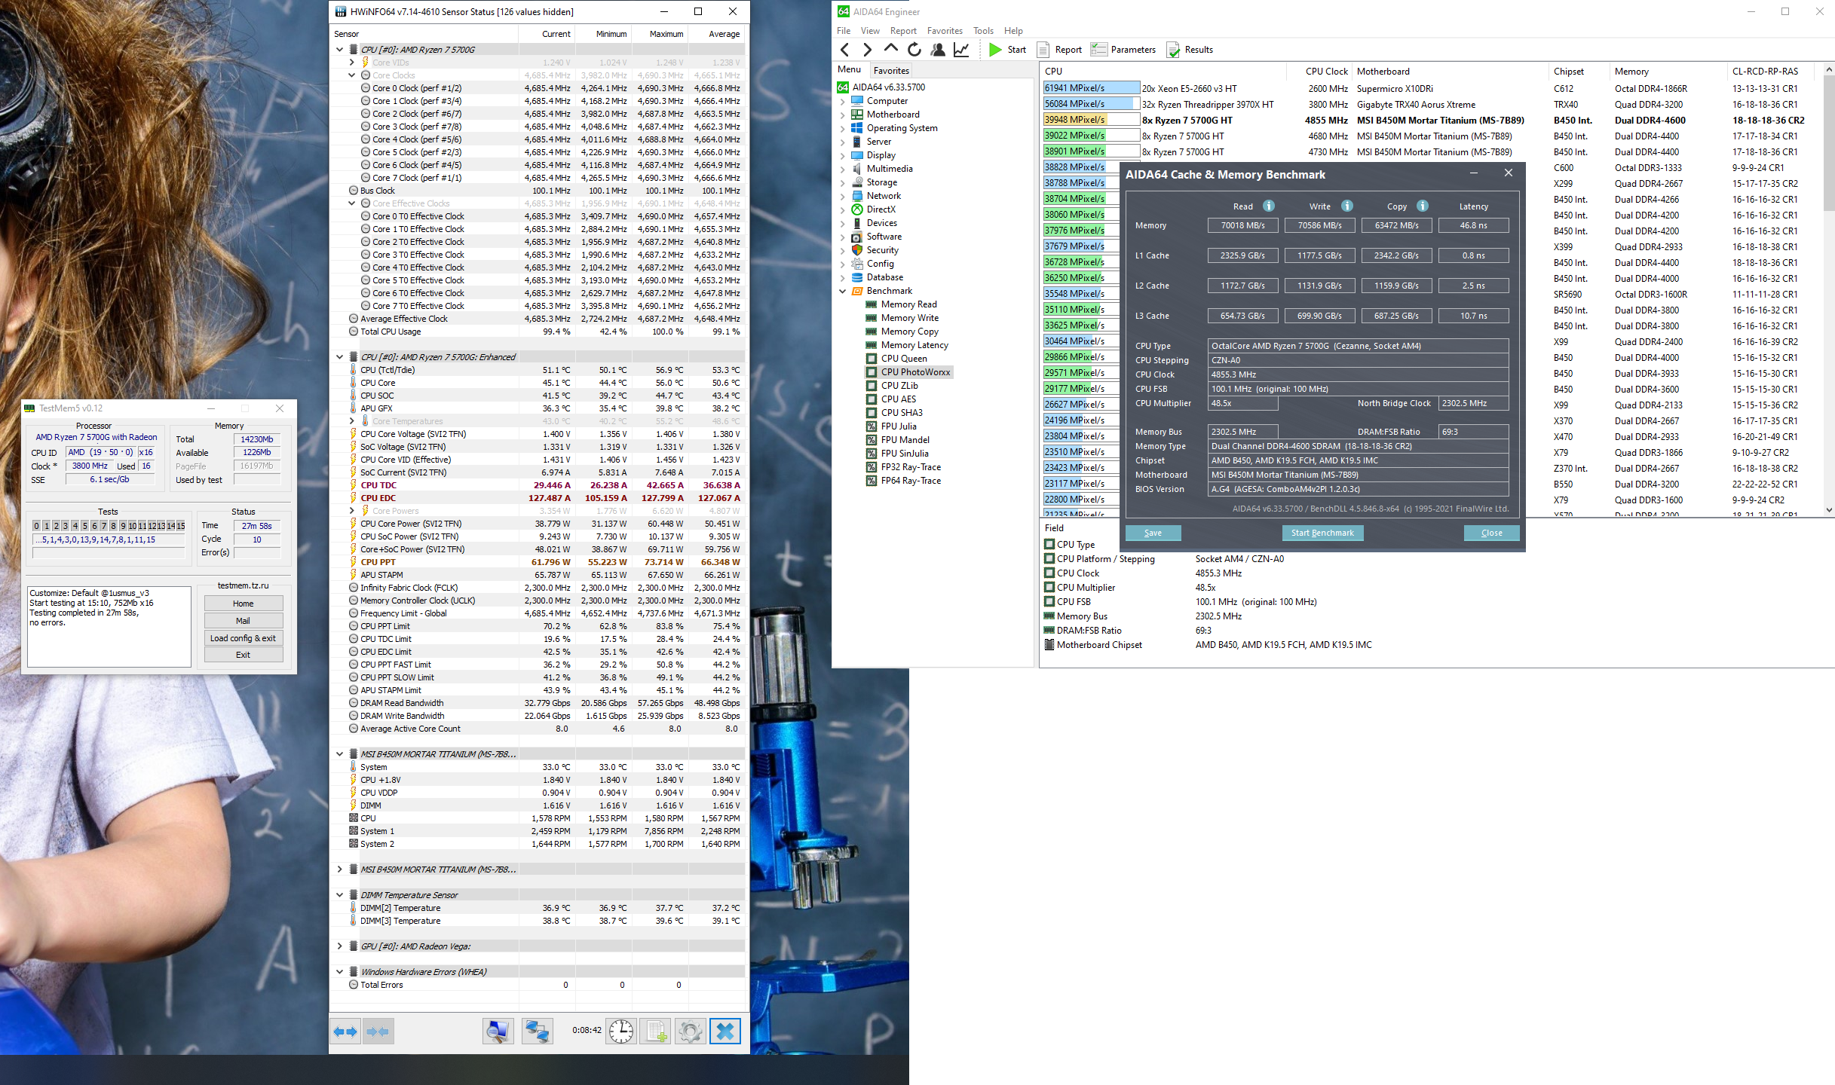The image size is (1835, 1085).
Task: Click the HWiNFO reset clock icon
Action: pyautogui.click(x=621, y=1032)
